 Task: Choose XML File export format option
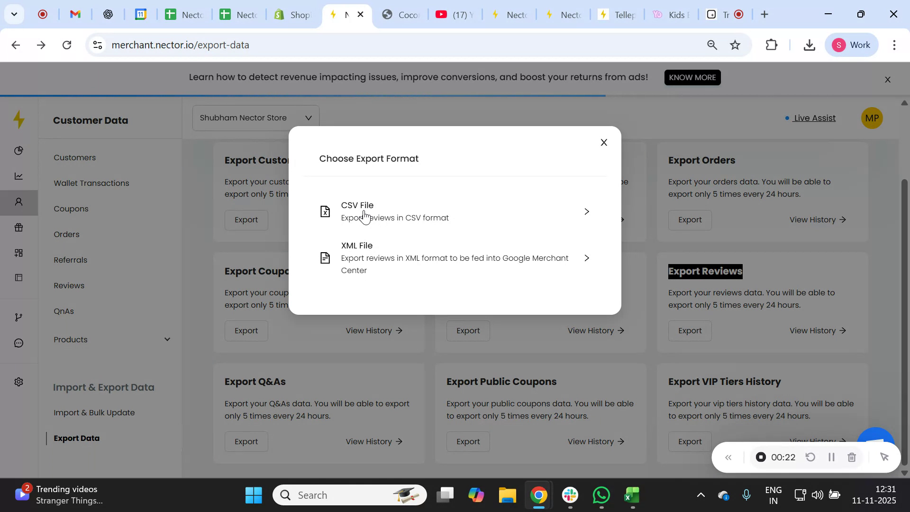(x=455, y=257)
